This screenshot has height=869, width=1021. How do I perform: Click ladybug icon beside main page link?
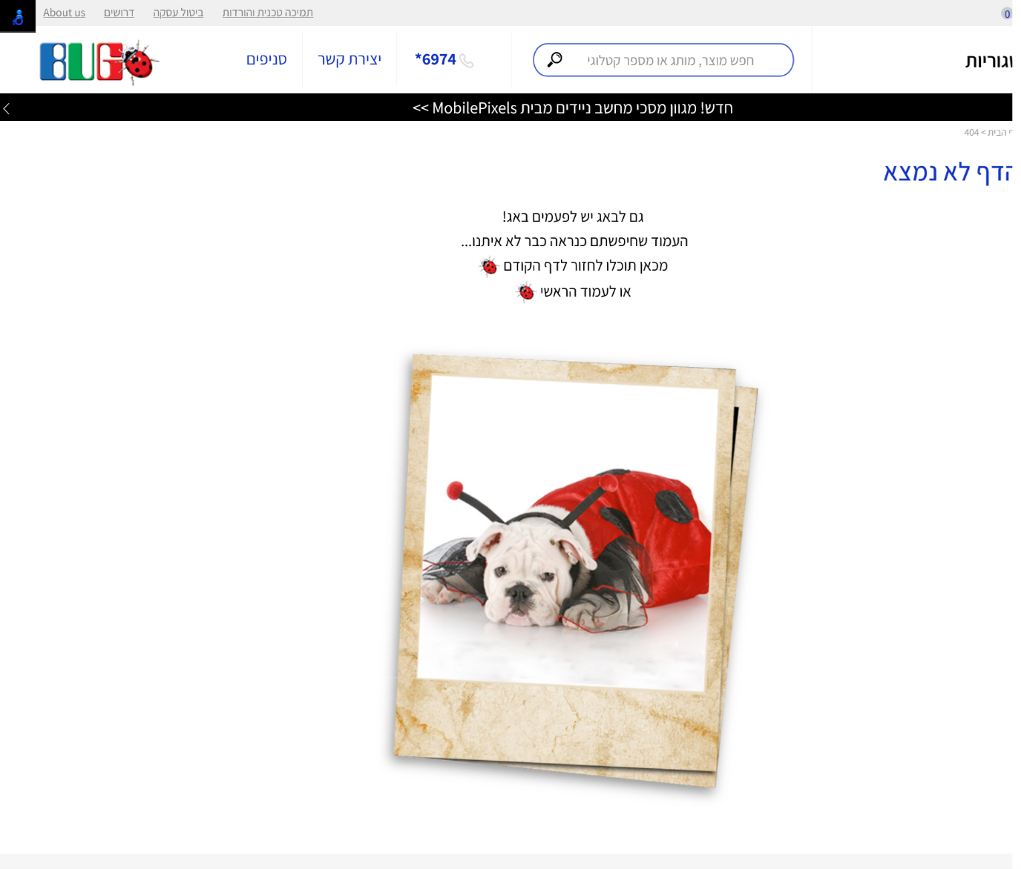point(525,293)
